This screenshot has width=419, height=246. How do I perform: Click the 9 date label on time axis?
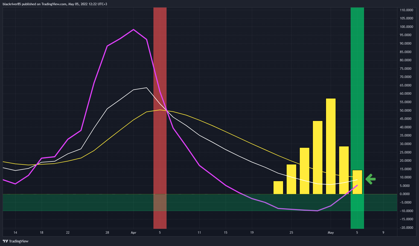point(383,233)
